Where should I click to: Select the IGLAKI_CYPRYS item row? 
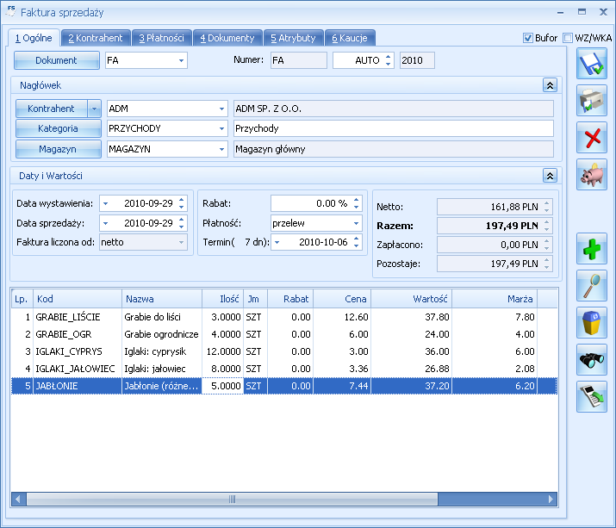tap(284, 351)
